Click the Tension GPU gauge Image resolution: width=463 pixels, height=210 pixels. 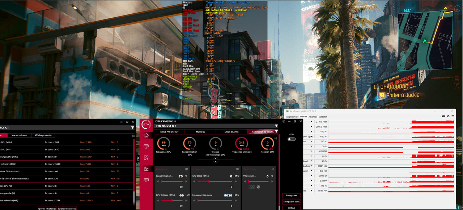coord(268,143)
